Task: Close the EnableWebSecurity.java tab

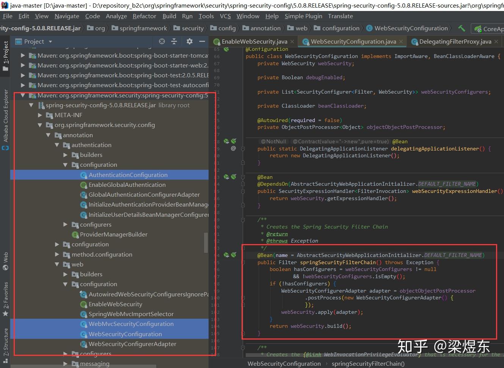Action: (x=292, y=42)
